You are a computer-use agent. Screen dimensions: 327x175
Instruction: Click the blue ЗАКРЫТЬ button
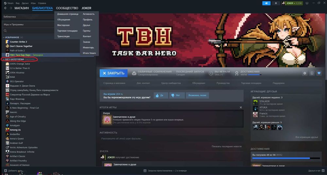(x=114, y=73)
